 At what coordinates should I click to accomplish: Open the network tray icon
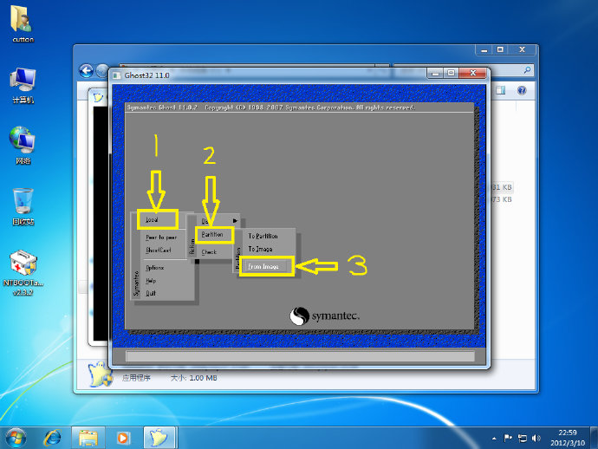(522, 439)
